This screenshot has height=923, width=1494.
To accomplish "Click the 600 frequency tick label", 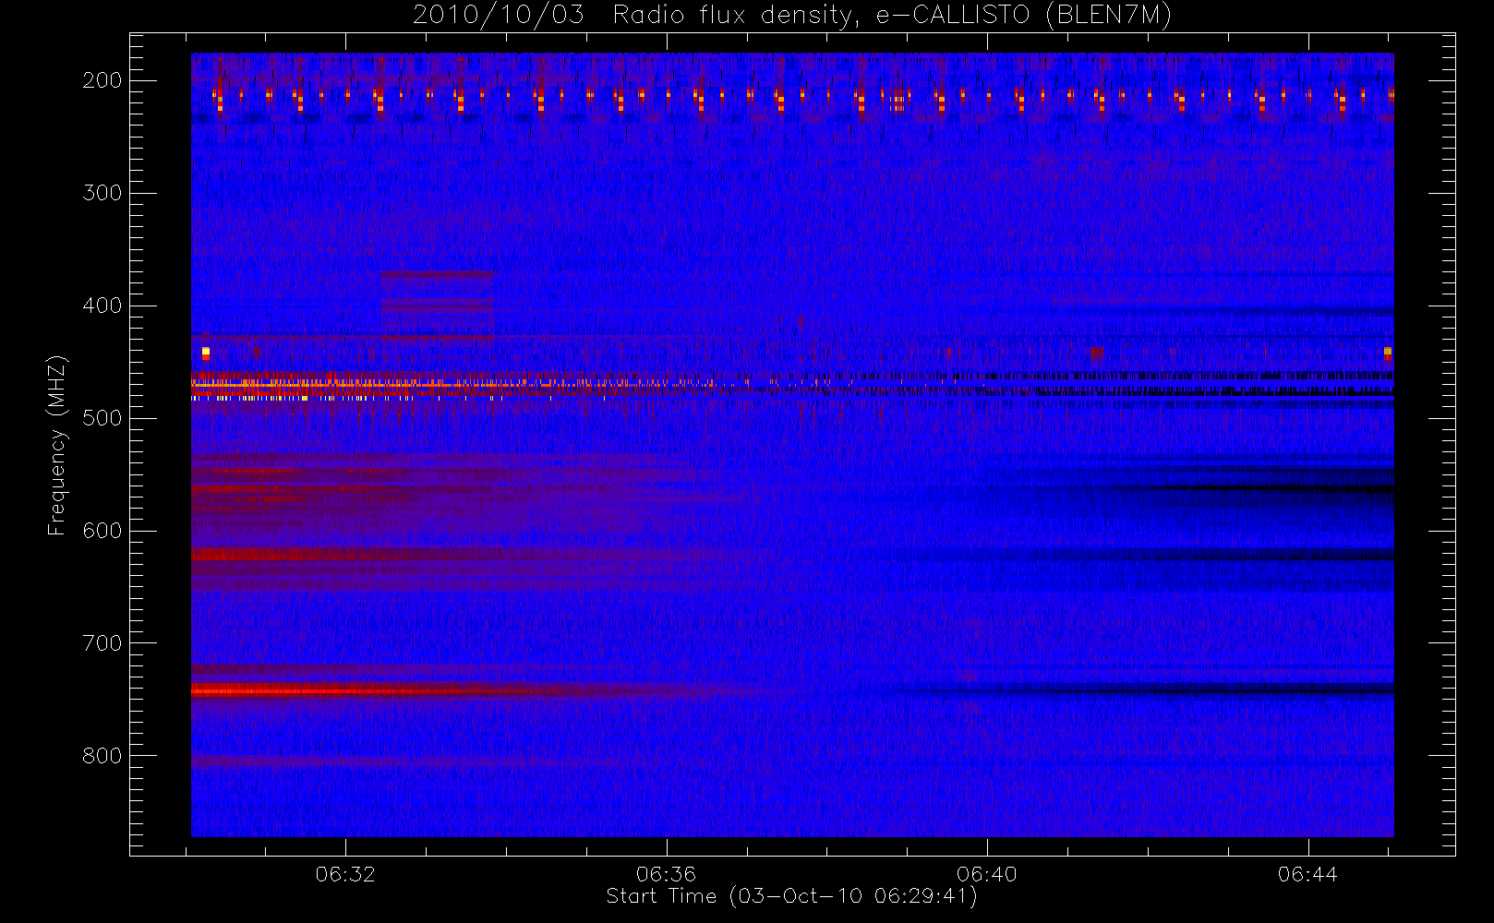I will pos(102,531).
